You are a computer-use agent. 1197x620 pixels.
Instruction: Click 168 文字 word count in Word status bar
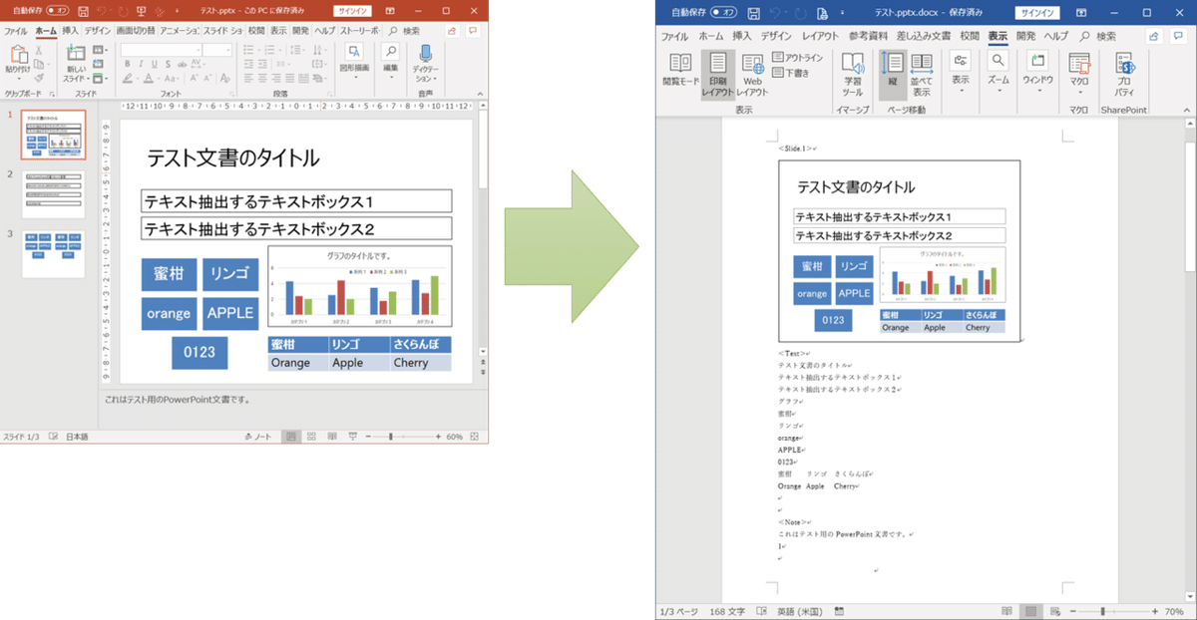[726, 610]
